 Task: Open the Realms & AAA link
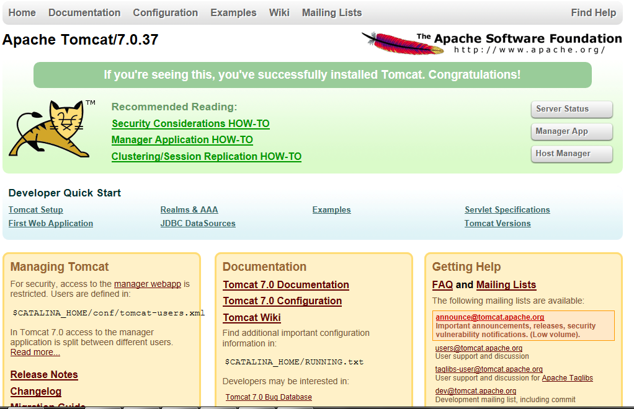[189, 210]
